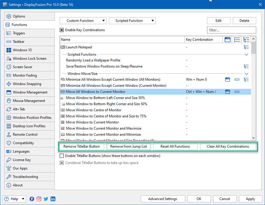The height and width of the screenshot is (205, 265).
Task: Click the Launch Notepad row icon
Action: tap(63, 47)
